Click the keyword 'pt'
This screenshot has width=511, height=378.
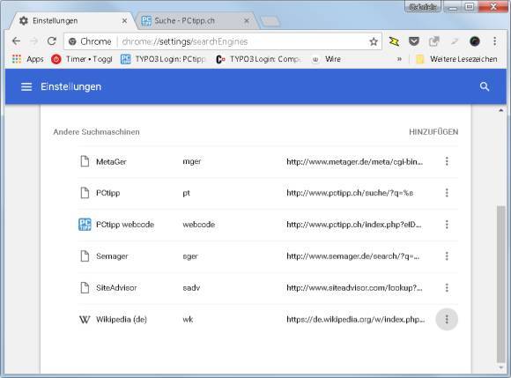coord(186,193)
